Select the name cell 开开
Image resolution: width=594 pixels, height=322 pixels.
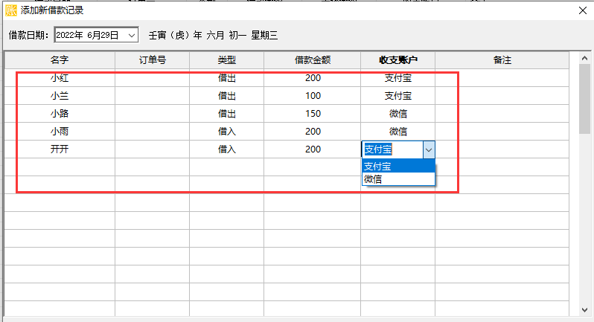[60, 149]
